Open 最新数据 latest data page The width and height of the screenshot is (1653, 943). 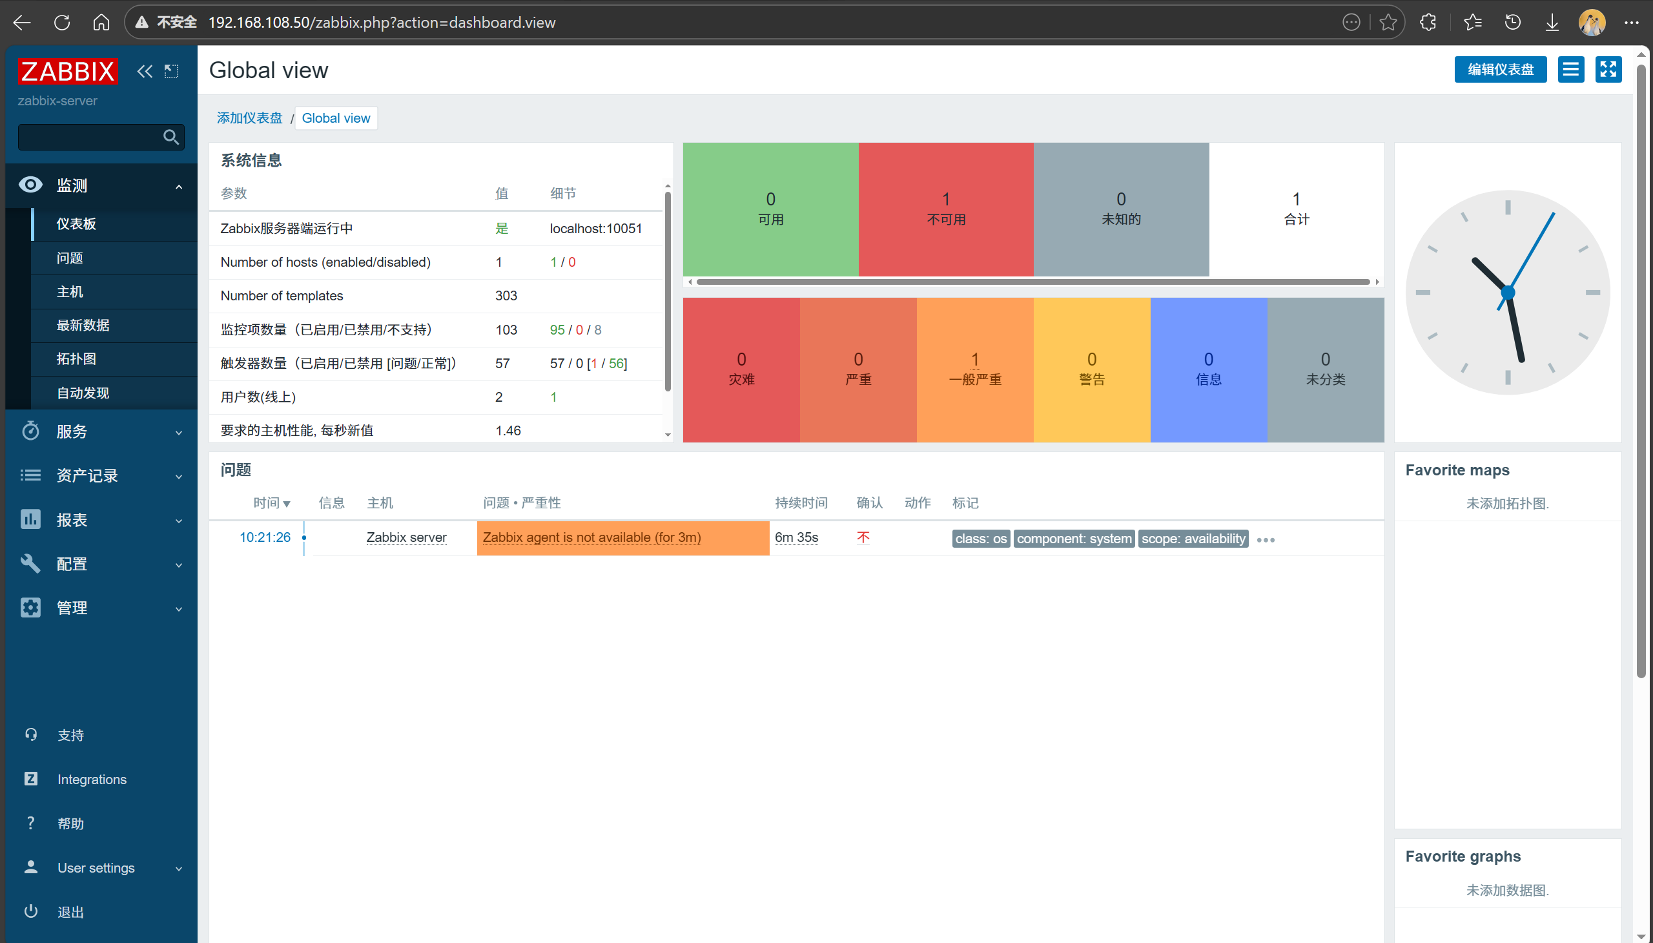[x=83, y=325]
